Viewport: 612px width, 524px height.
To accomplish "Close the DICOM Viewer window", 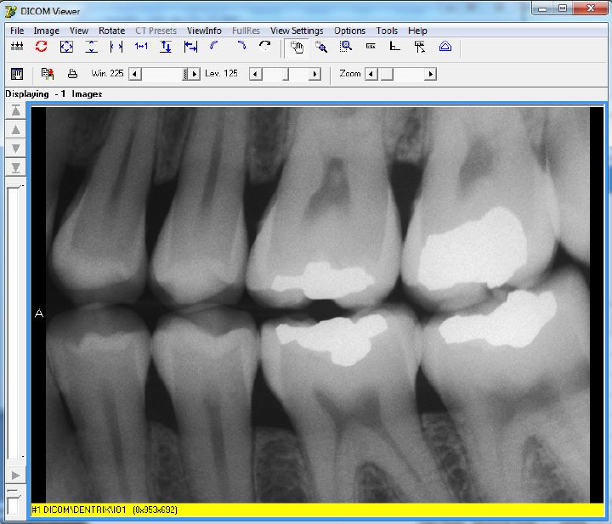I will pos(591,8).
